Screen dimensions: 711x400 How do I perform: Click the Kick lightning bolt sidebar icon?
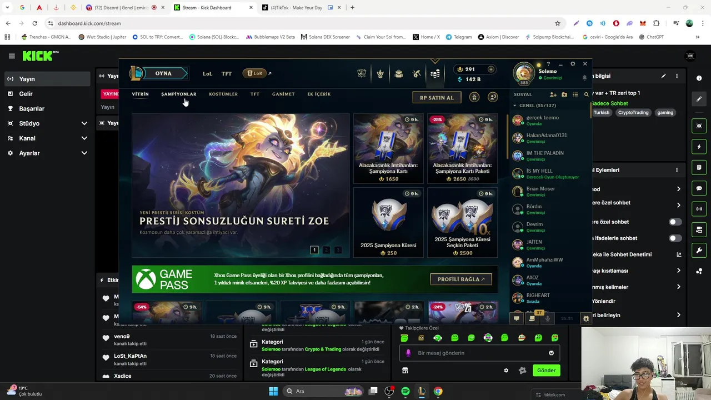(699, 147)
